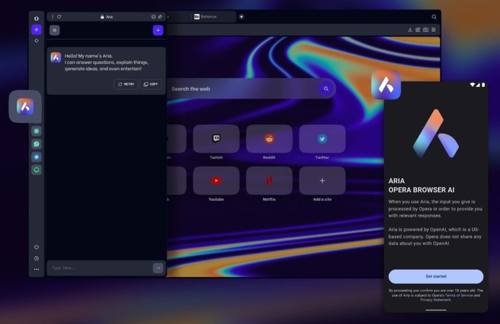This screenshot has width=500, height=324.
Task: Open downloads icon in the address bar
Action: tap(410, 30)
